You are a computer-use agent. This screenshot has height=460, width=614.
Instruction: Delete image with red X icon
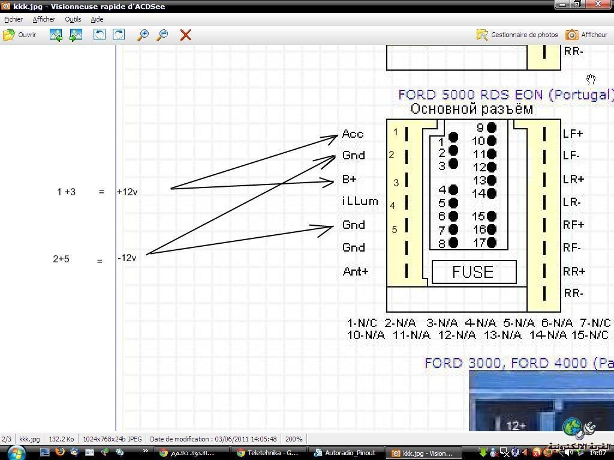pyautogui.click(x=185, y=35)
